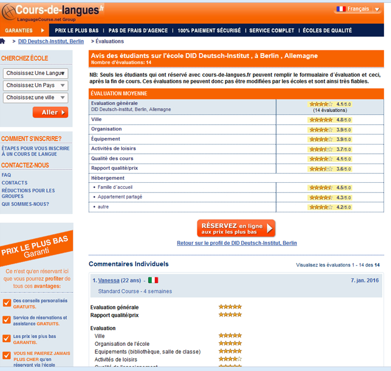
Task: Click the Cours-de-langues globe logo
Action: 8,11
